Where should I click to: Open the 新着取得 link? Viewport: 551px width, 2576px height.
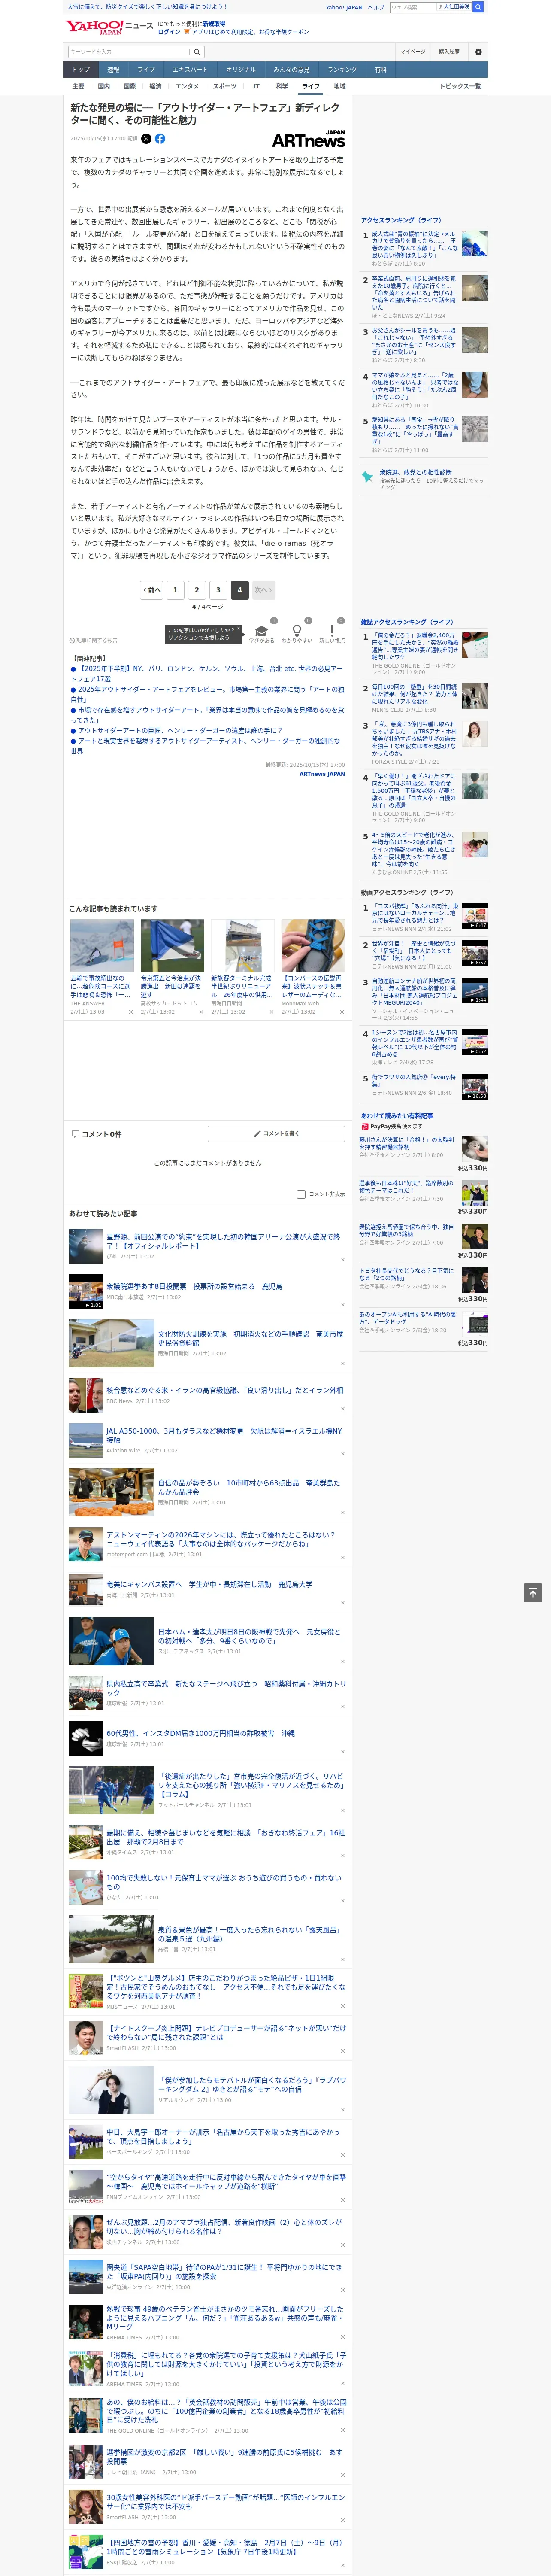pyautogui.click(x=214, y=23)
